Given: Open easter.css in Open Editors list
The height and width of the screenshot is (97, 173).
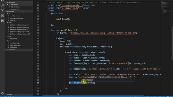Looking at the screenshot, I should coord(14,9).
